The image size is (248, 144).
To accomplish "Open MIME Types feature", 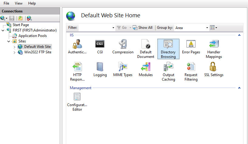I will click(x=123, y=69).
